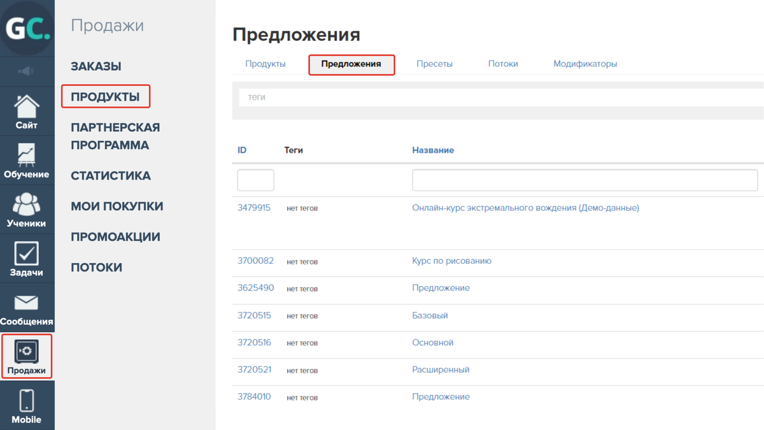
Task: Open Потоки in the left sales menu
Action: click(96, 268)
